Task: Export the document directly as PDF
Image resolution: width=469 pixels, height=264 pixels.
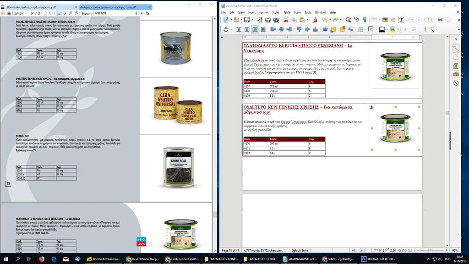Action: 260,20
